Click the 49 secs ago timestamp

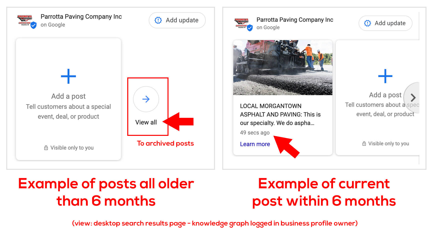255,133
